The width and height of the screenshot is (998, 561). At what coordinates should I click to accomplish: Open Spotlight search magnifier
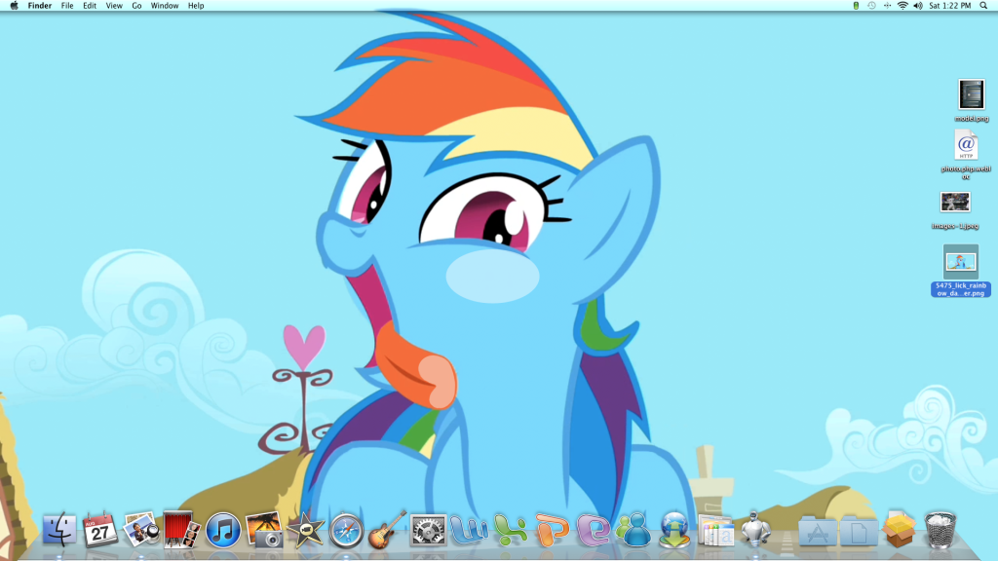[x=983, y=6]
